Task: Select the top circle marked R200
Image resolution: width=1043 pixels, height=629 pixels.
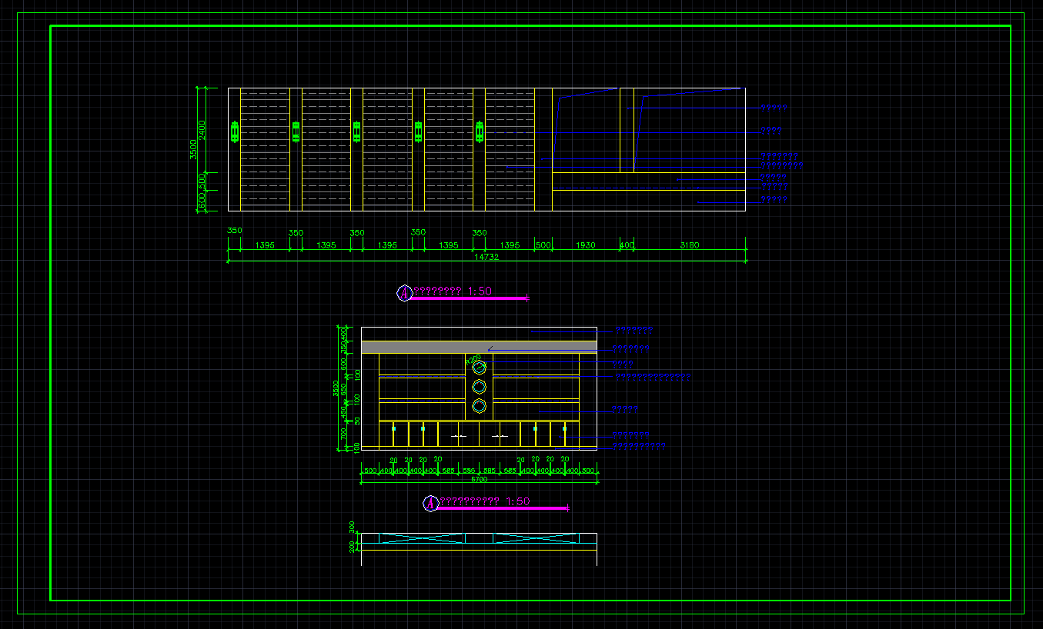Action: pos(479,368)
